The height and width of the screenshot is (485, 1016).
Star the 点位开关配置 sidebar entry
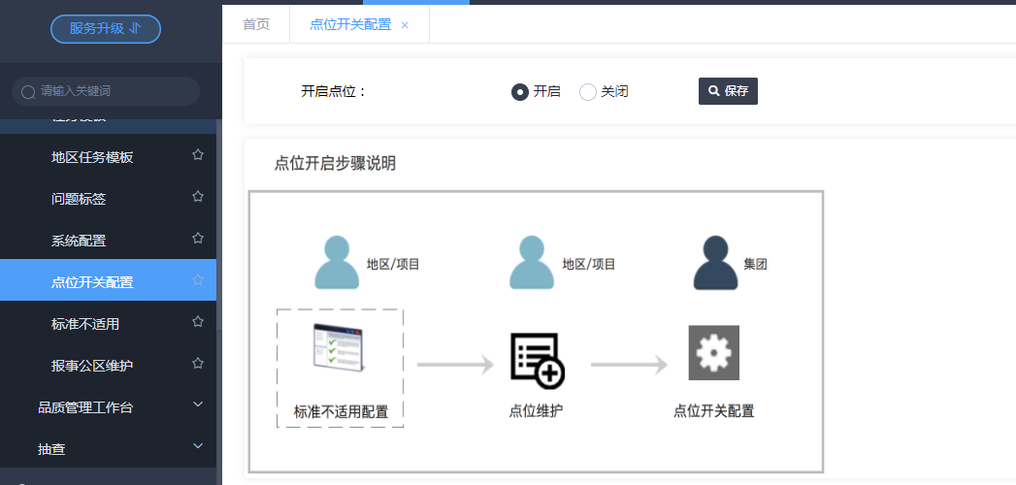(x=198, y=279)
